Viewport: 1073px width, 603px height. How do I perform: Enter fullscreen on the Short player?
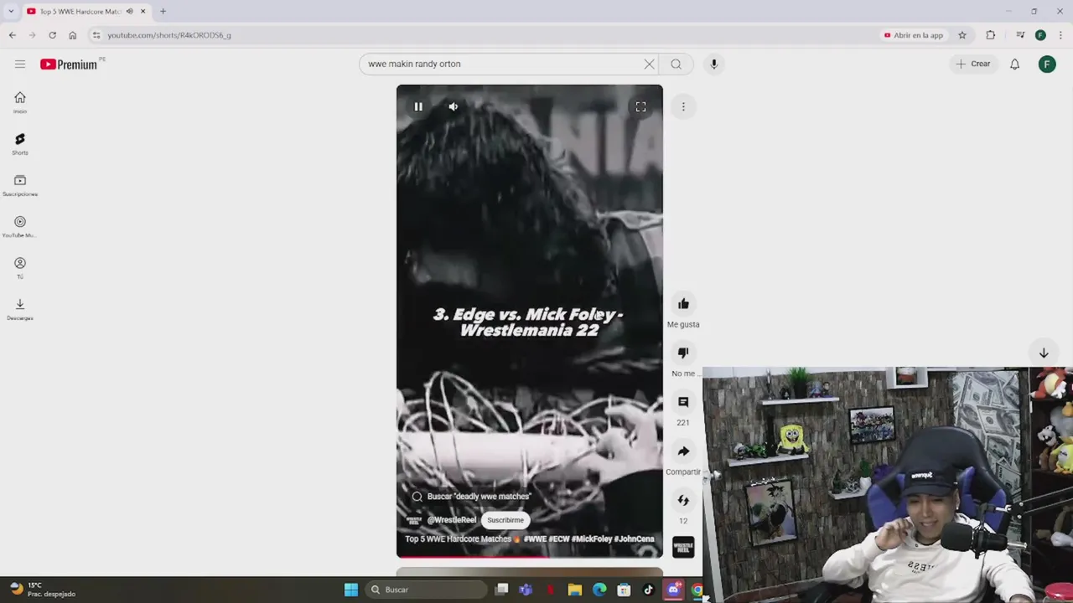tap(640, 106)
